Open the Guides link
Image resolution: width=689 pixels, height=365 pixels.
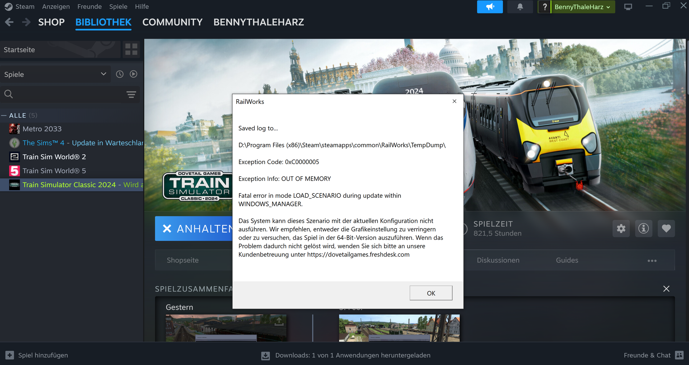pyautogui.click(x=567, y=260)
